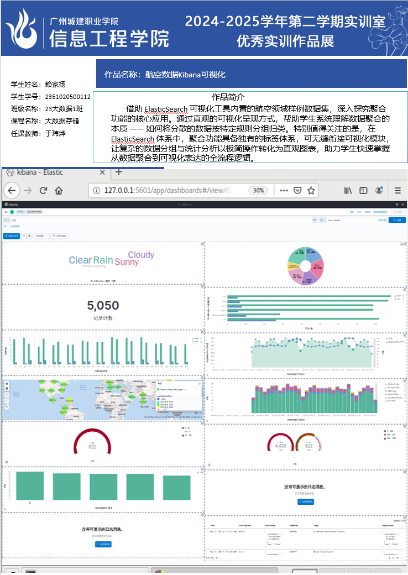Click the Firefox forward arrow button
The image size is (408, 575).
27,190
